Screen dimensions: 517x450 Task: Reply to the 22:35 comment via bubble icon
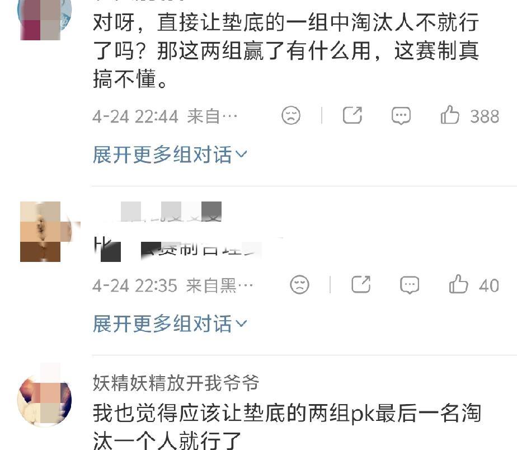(410, 285)
